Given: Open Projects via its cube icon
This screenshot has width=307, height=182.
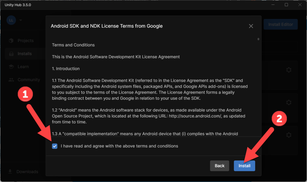Looking at the screenshot, I should click(x=11, y=41).
